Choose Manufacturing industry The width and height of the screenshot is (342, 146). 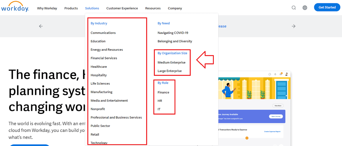coord(102,92)
